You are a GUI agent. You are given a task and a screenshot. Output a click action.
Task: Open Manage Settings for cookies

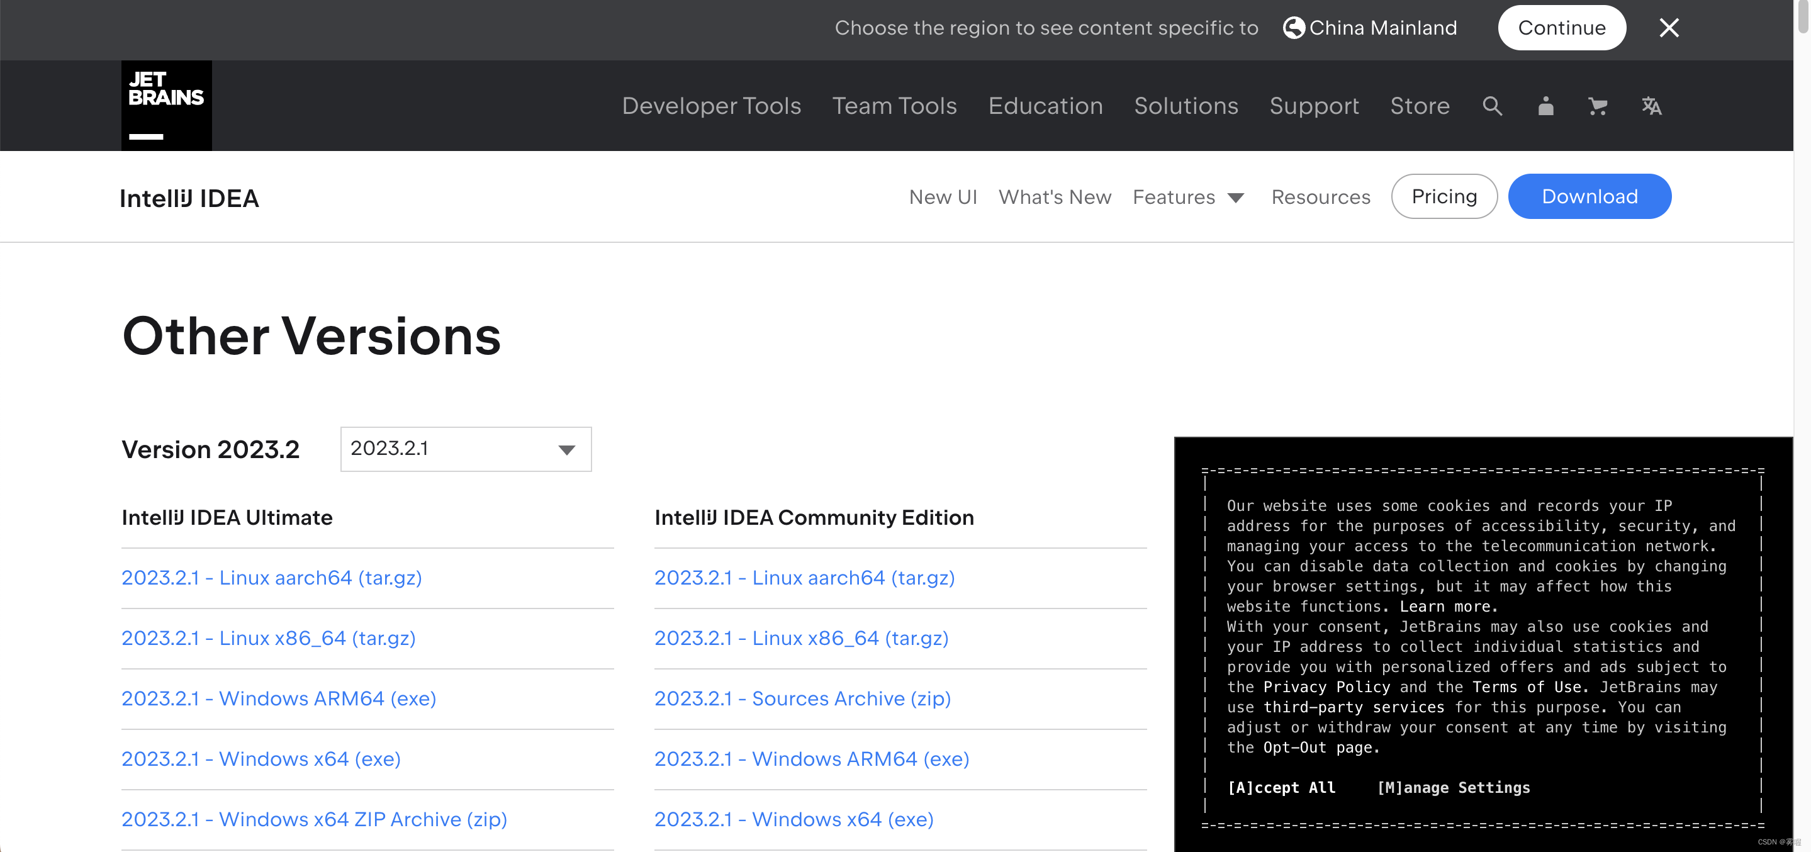pos(1453,787)
